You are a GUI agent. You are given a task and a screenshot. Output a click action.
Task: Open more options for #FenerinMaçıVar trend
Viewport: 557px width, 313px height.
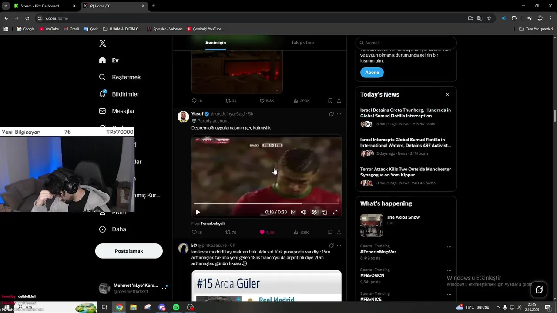tap(449, 247)
